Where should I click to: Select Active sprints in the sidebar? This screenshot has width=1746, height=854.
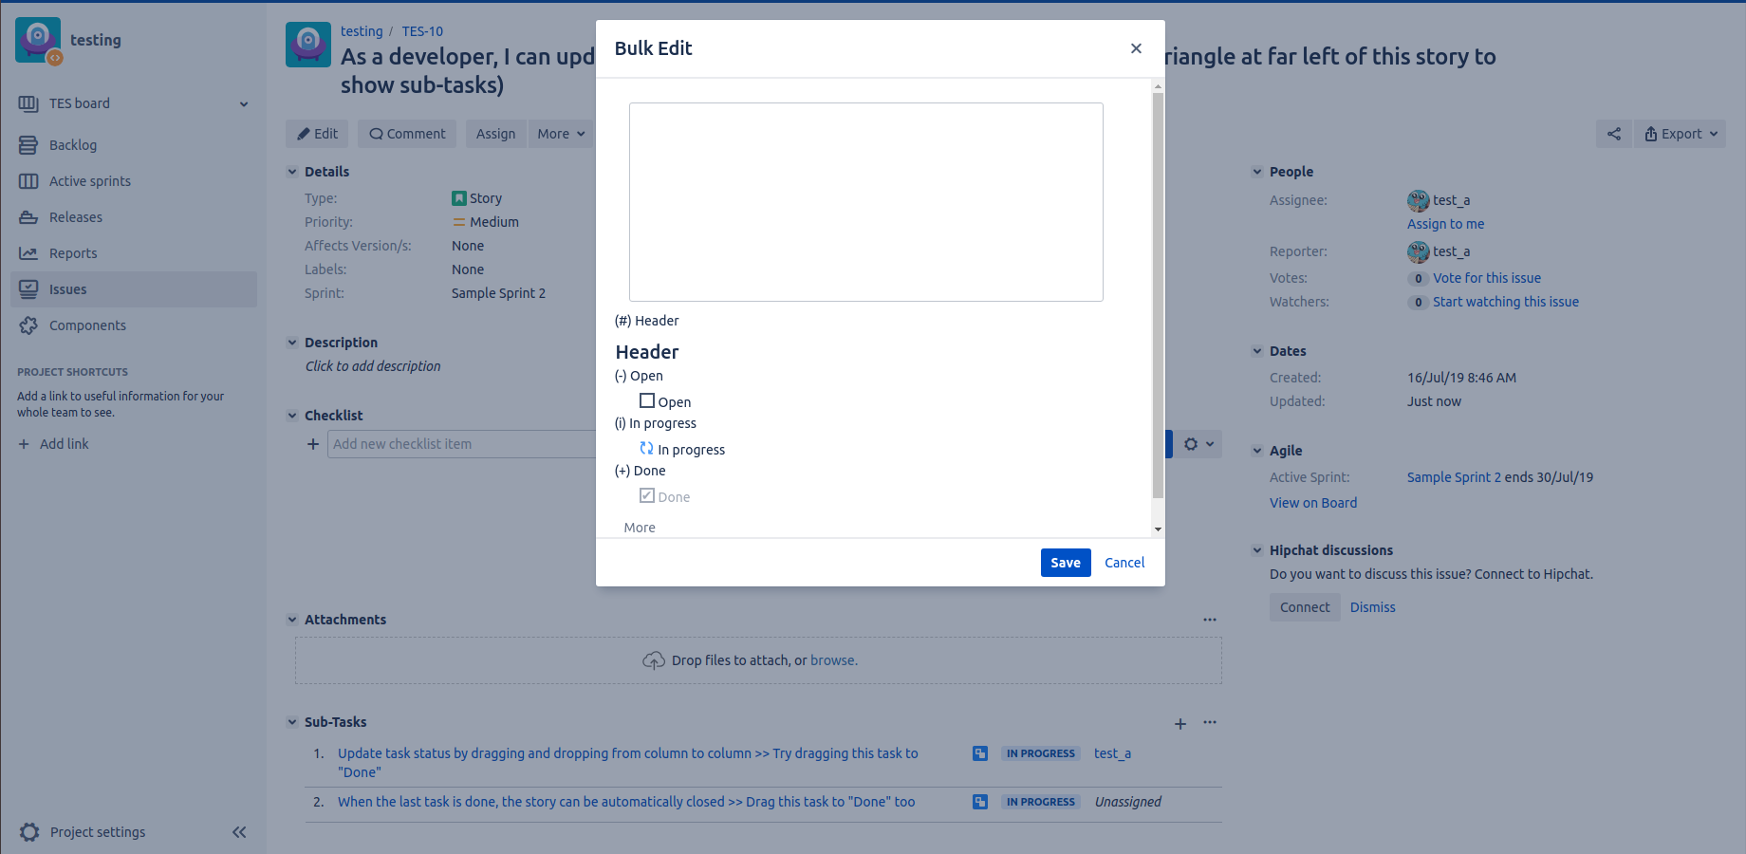pos(29,180)
